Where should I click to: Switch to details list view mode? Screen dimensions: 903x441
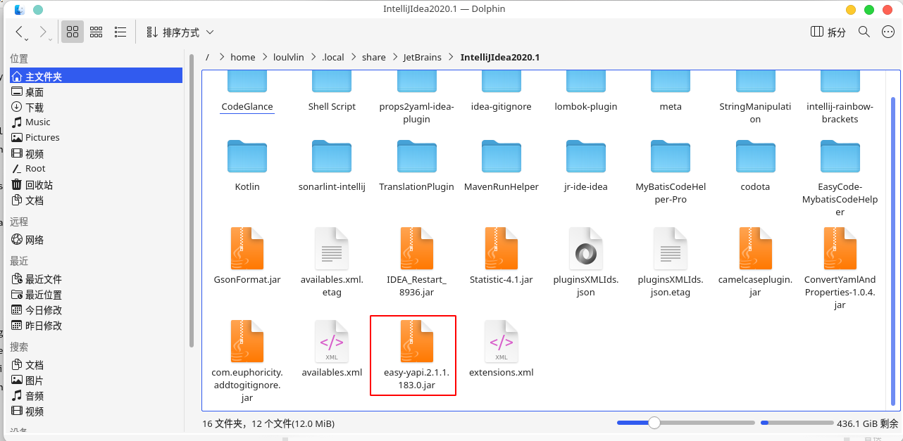(x=120, y=32)
